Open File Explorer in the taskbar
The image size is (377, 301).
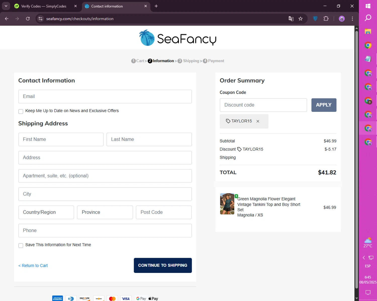tap(368, 31)
